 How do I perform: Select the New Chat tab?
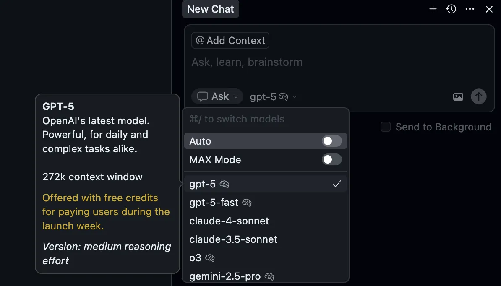211,9
